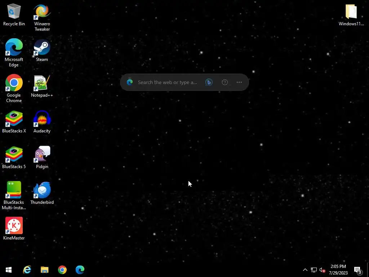This screenshot has height=277, width=369.
Task: Launch Internet Explorer from the taskbar
Action: point(27,270)
